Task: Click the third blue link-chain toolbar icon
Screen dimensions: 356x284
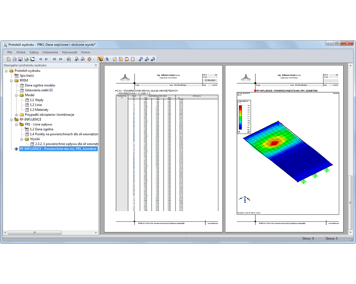Action: 153,59
